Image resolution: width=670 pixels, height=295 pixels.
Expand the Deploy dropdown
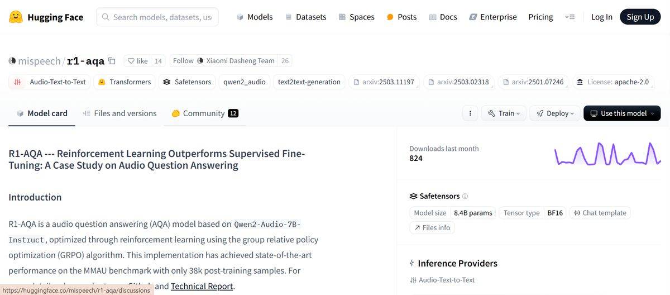pyautogui.click(x=555, y=113)
